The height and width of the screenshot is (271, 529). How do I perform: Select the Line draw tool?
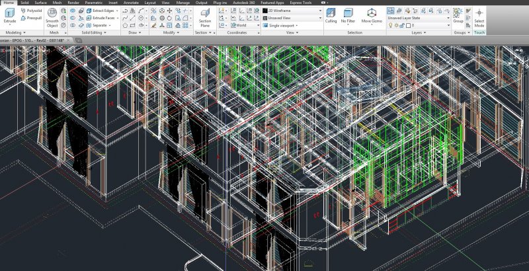click(x=133, y=18)
